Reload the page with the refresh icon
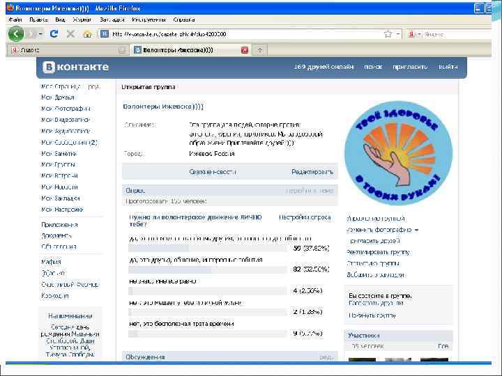Viewport: 502px width, 376px height. coord(54,33)
